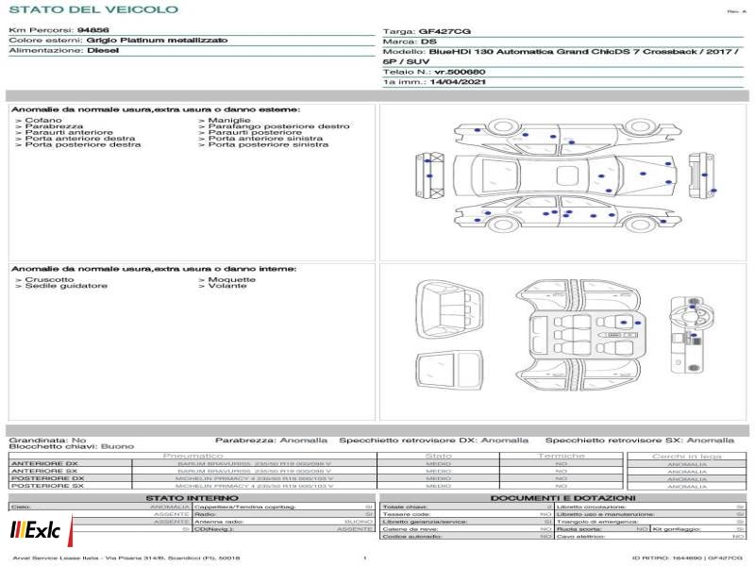Click the 'Cavo elettrico:' row
Image resolution: width=755 pixels, height=566 pixels.
[x=650, y=536]
